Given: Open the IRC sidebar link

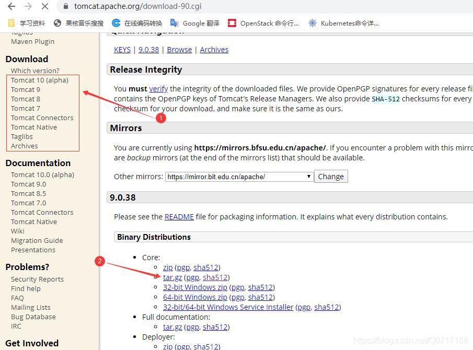Looking at the screenshot, I should click(16, 326).
